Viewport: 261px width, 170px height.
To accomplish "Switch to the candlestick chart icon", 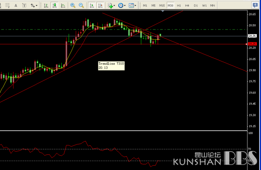I will [x=54, y=6].
